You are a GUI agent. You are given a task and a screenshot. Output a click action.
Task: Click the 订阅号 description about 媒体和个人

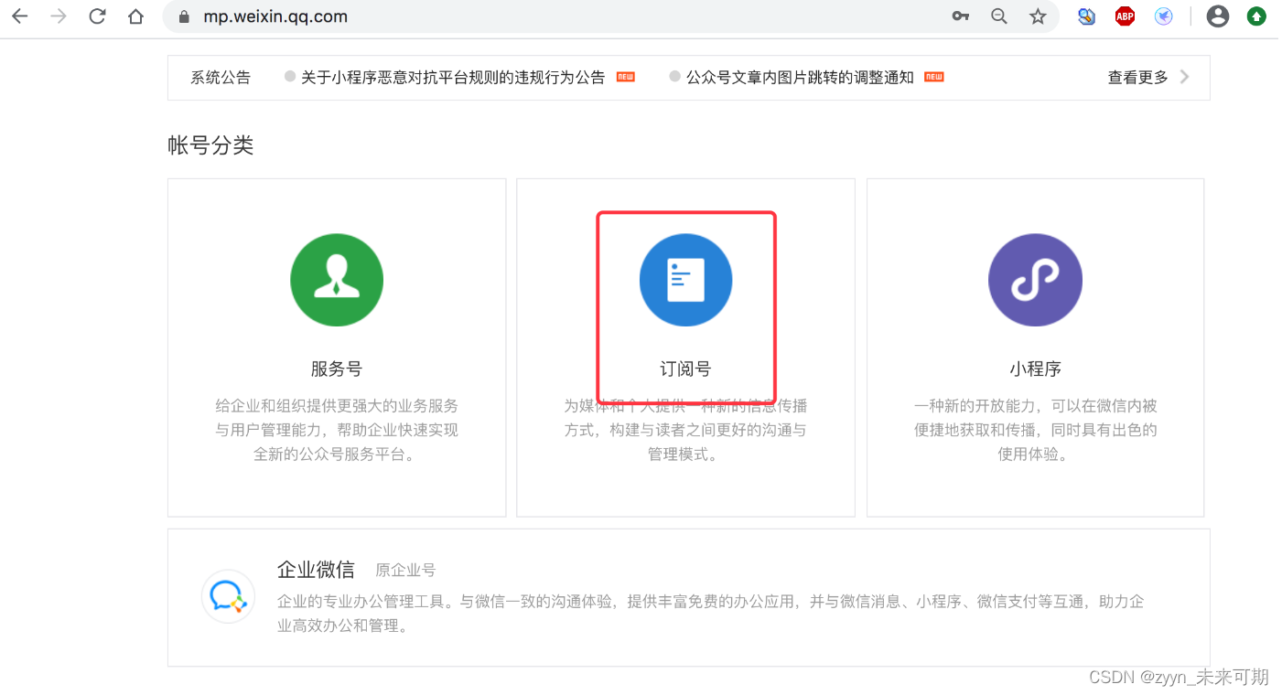tap(685, 430)
